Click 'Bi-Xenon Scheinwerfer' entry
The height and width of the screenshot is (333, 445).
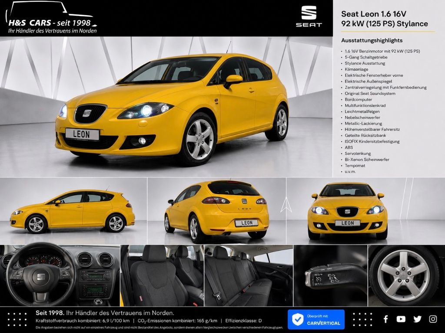pyautogui.click(x=367, y=160)
